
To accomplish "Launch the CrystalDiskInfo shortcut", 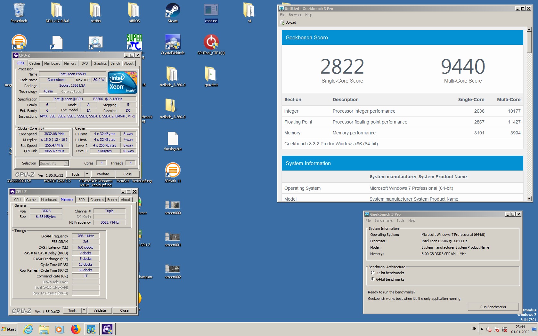I will [173, 45].
